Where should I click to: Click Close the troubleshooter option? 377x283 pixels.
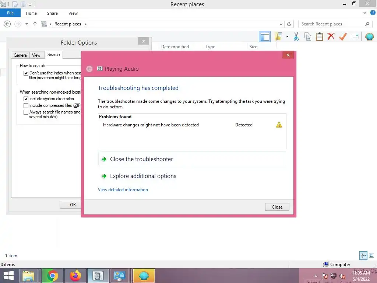click(x=192, y=159)
